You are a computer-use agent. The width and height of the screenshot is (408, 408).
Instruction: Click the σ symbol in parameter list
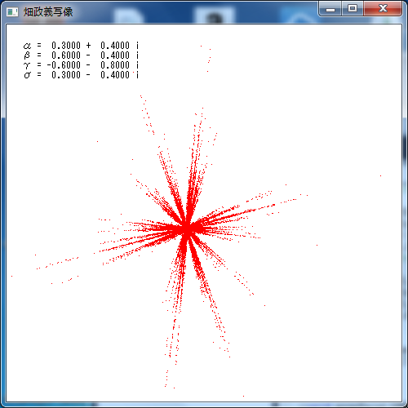pos(27,75)
